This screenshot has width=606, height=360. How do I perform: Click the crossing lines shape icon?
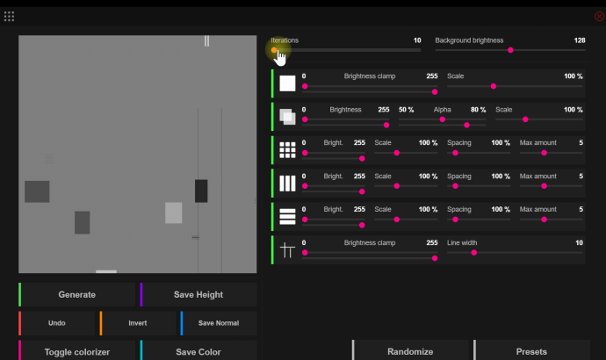(287, 250)
